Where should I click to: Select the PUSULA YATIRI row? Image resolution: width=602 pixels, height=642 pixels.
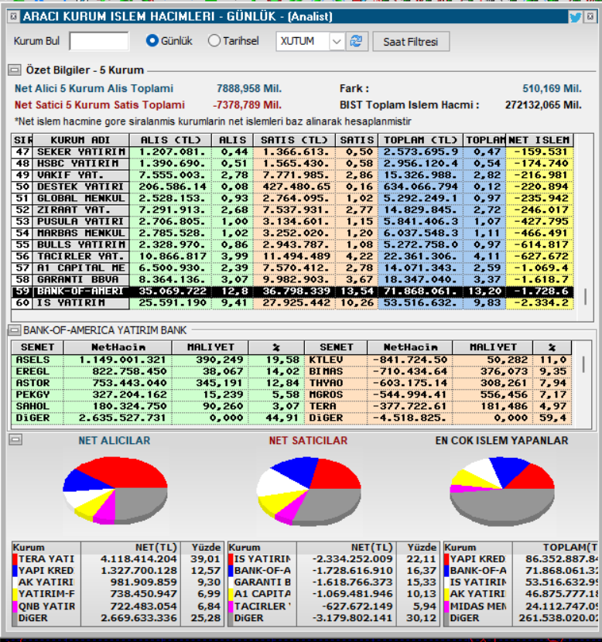click(292, 221)
